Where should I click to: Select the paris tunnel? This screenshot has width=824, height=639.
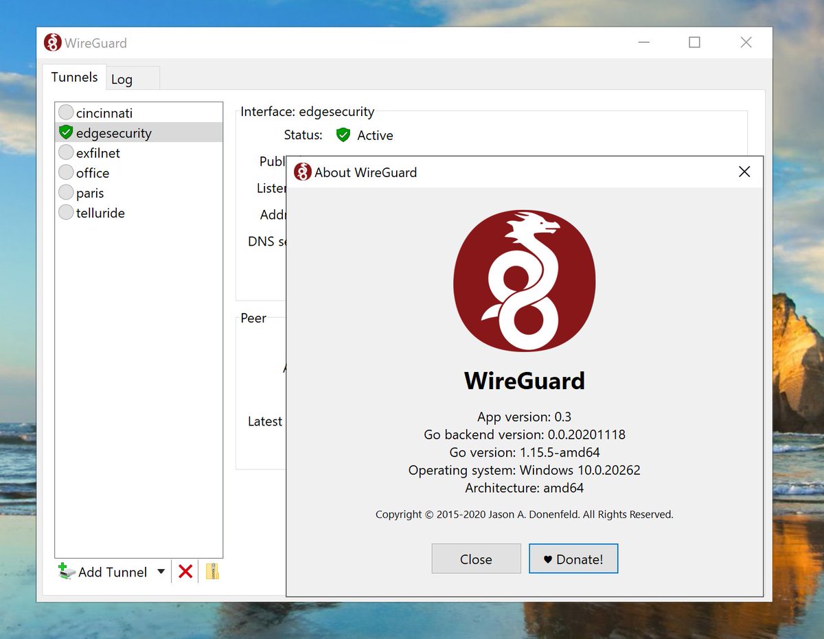[x=139, y=192]
